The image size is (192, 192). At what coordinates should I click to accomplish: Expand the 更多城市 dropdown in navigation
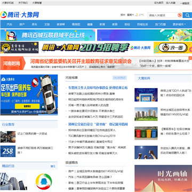point(179,25)
